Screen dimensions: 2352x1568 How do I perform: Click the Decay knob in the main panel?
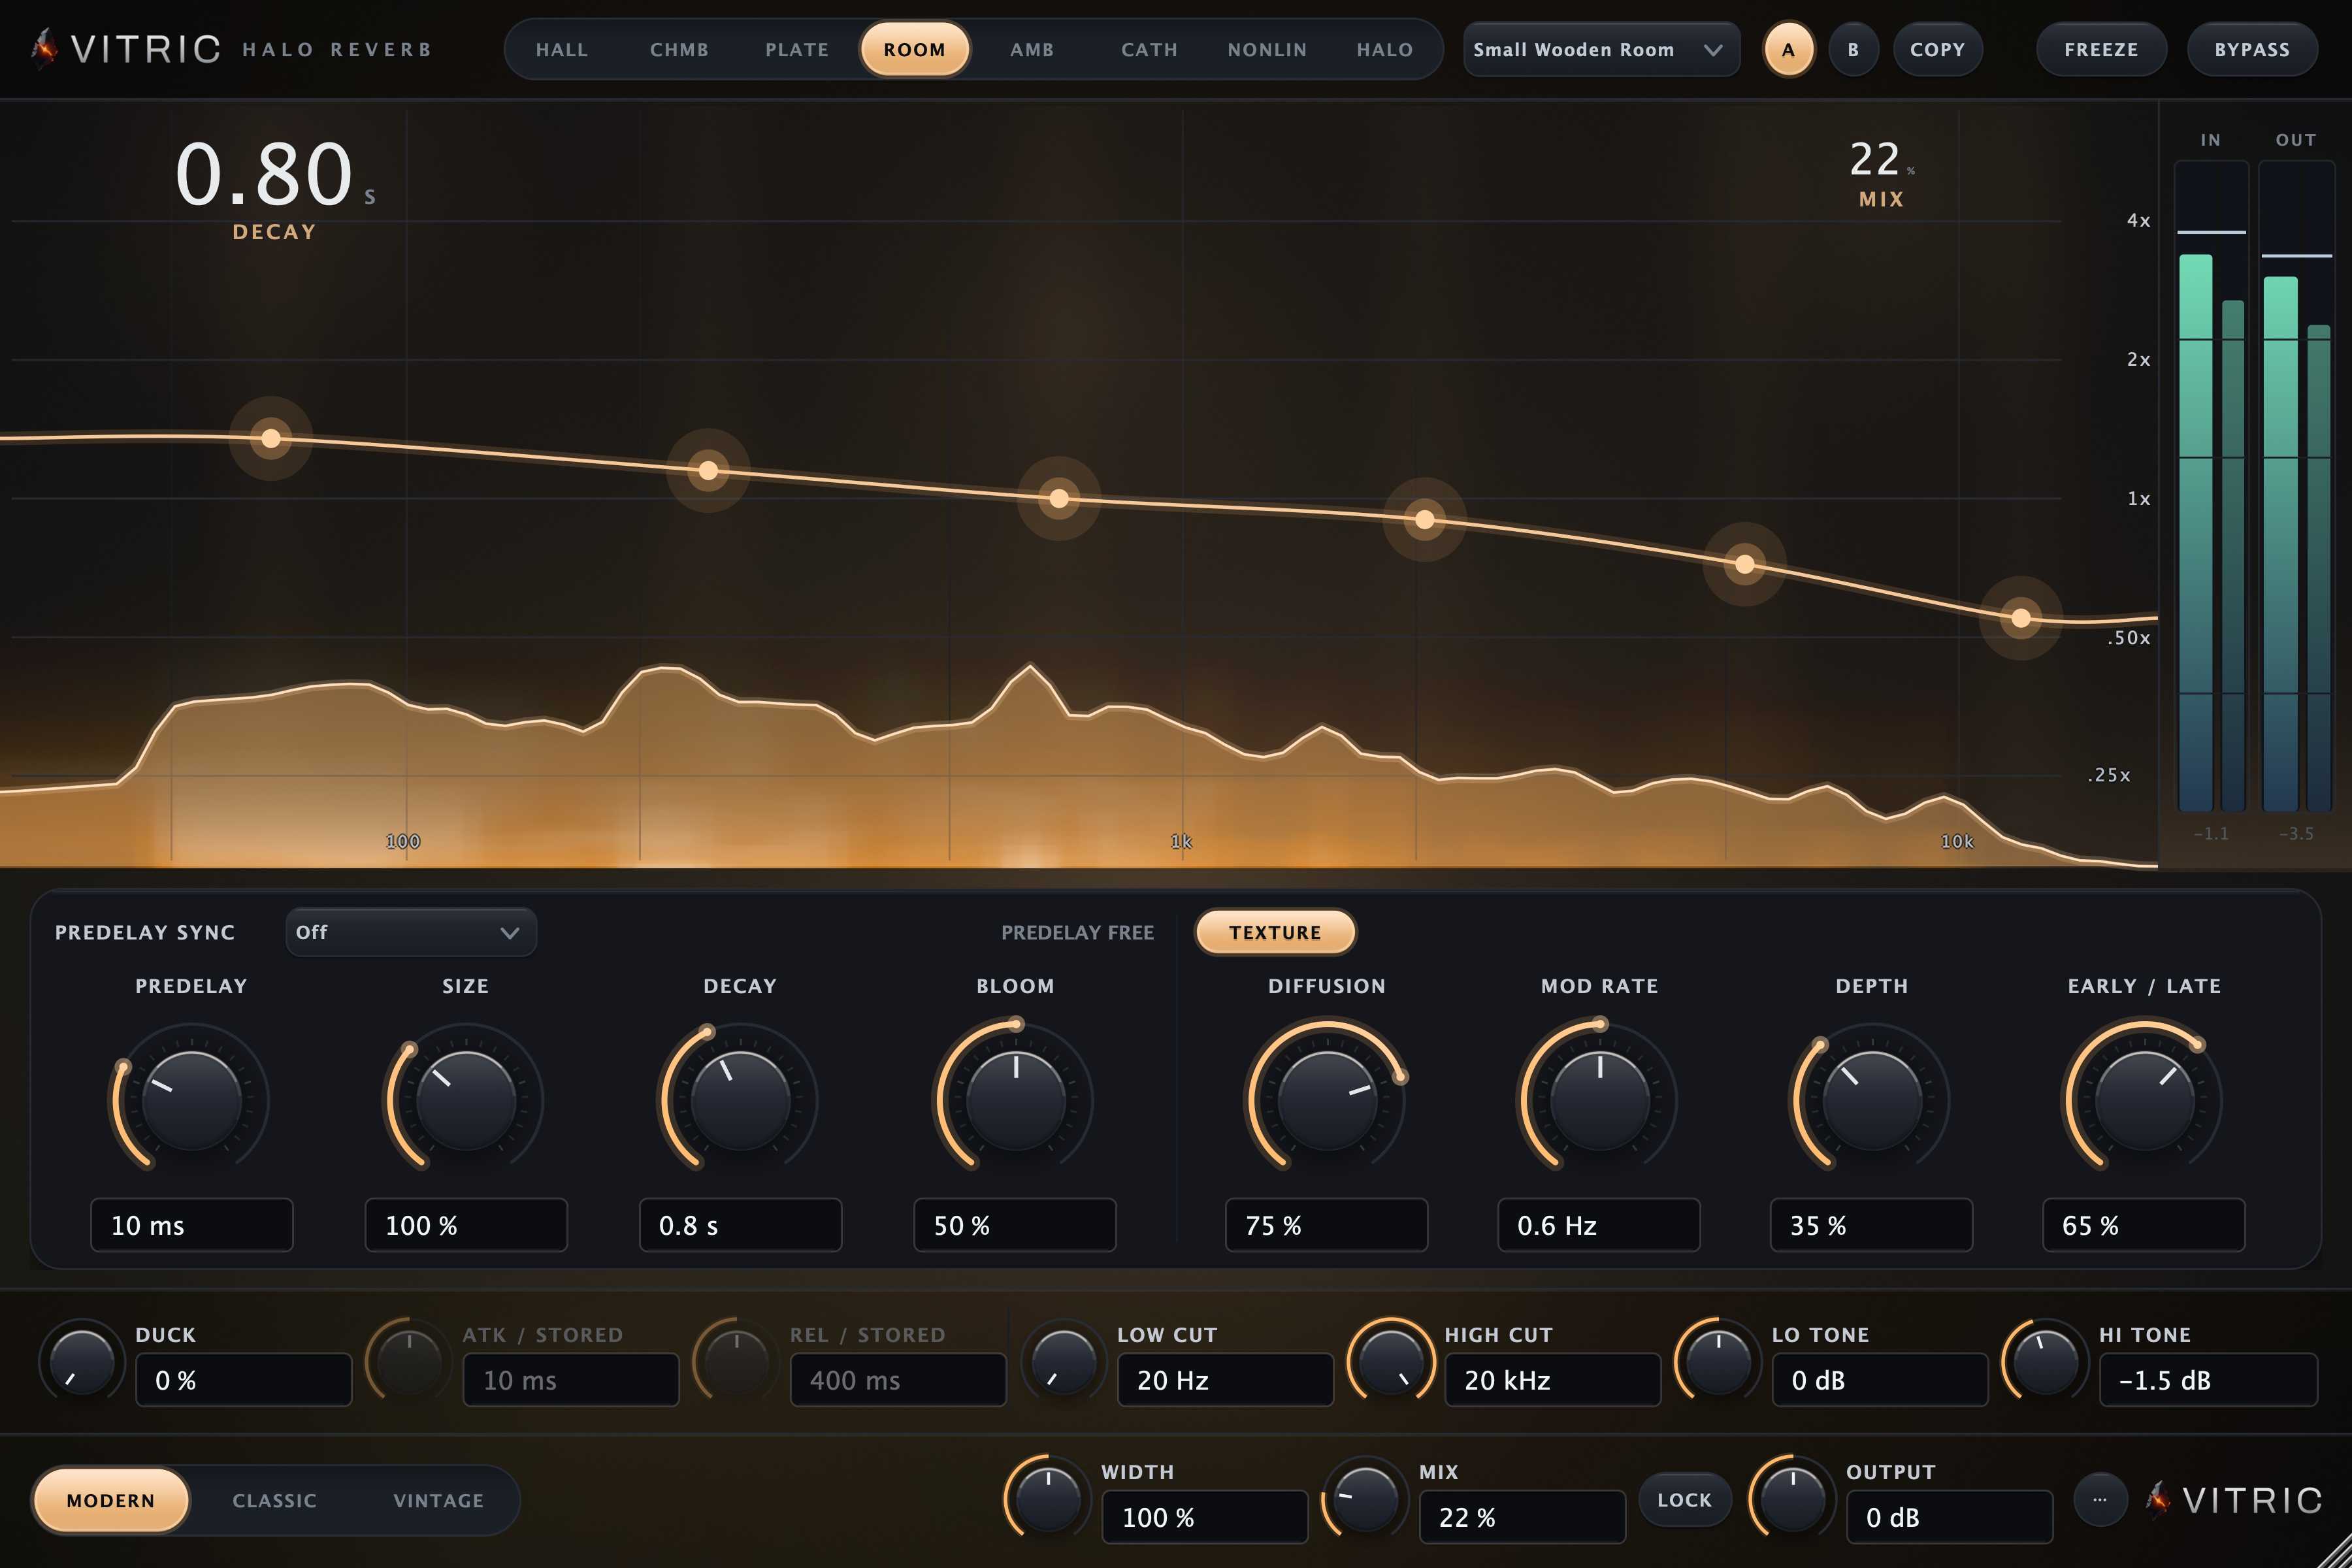coord(740,1099)
